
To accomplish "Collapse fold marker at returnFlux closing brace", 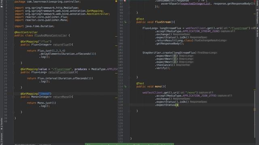I will [x=13, y=63].
